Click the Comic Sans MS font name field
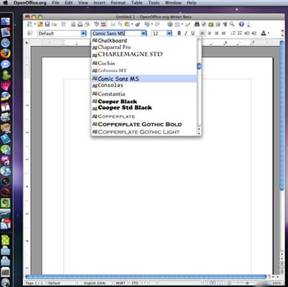The height and width of the screenshot is (287, 288). coord(116,33)
